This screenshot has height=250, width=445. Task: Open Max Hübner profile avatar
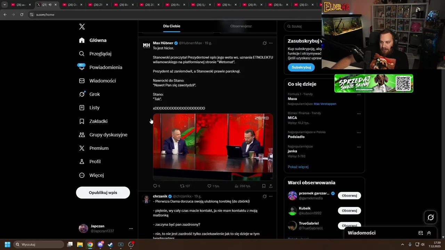[x=146, y=45]
